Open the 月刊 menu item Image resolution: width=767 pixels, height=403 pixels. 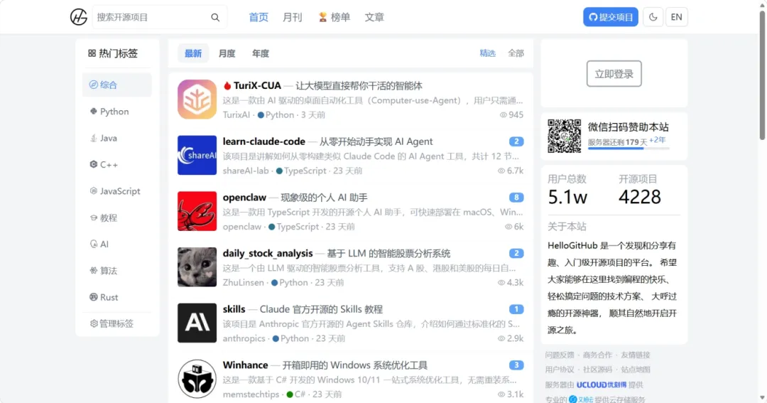click(292, 17)
